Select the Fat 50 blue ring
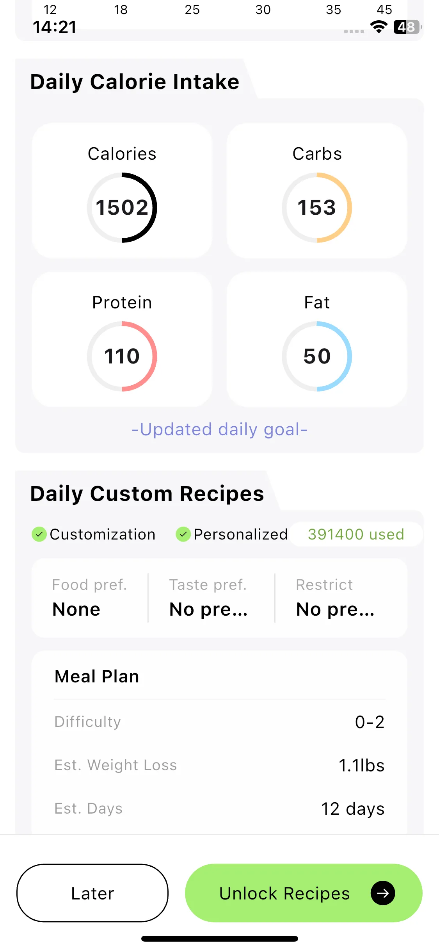This screenshot has height=951, width=439. pos(317,356)
